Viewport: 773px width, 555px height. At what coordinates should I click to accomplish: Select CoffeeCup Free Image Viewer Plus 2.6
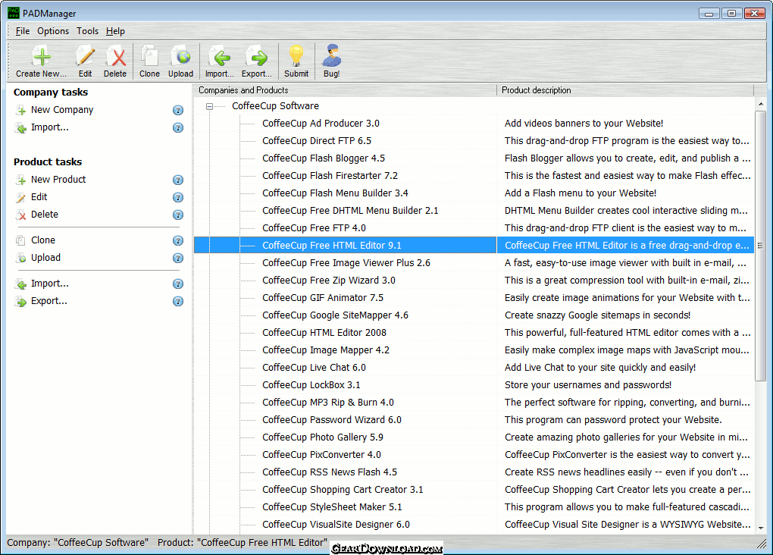(x=346, y=263)
